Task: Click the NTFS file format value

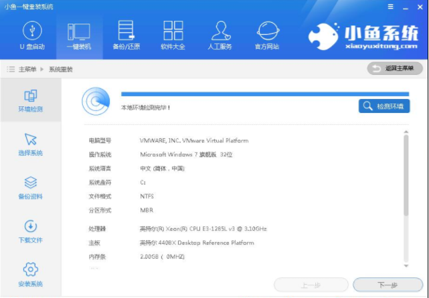Action: [147, 196]
